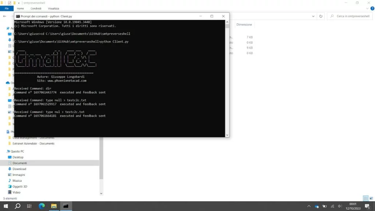Click the volume speaker tray icon
The width and height of the screenshot is (375, 211).
[340, 206]
